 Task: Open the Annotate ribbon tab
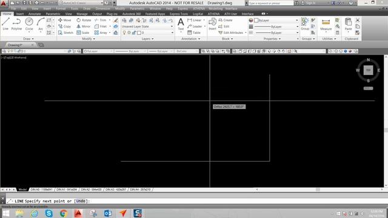tap(35, 14)
